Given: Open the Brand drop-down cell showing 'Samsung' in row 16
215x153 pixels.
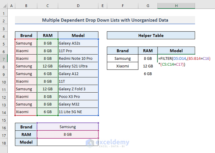Looking at the screenshot, I should tap(68, 127).
